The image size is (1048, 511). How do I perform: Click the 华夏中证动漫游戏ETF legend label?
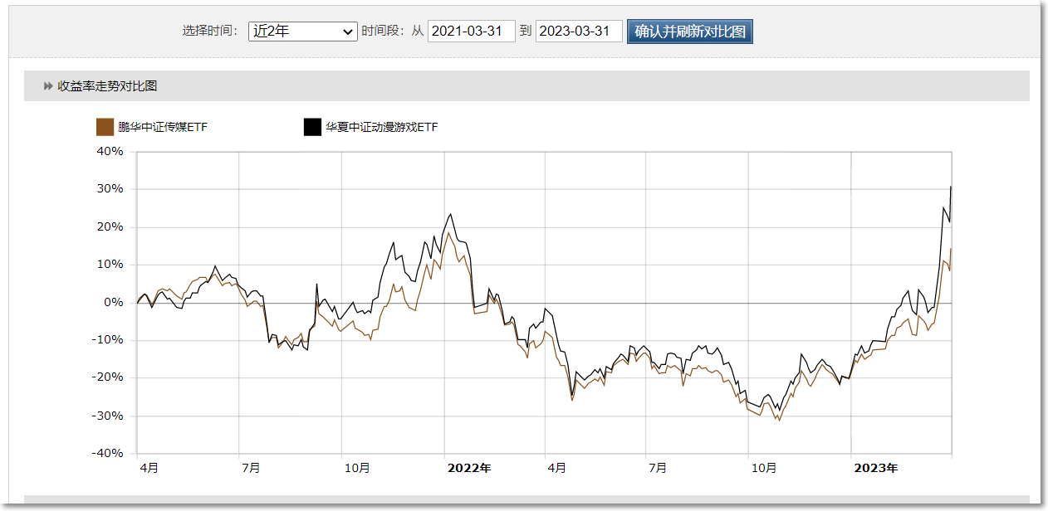[381, 127]
